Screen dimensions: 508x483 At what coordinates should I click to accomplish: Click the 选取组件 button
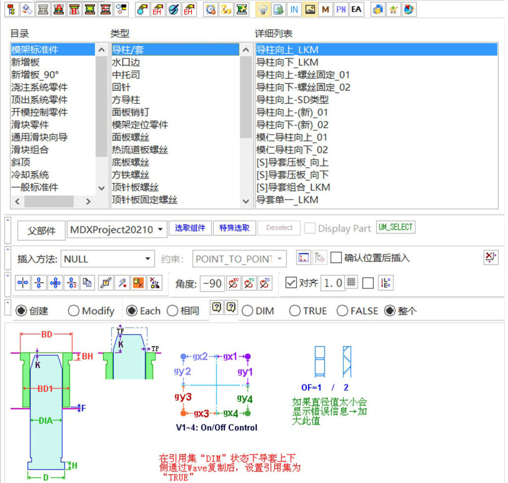pos(190,228)
